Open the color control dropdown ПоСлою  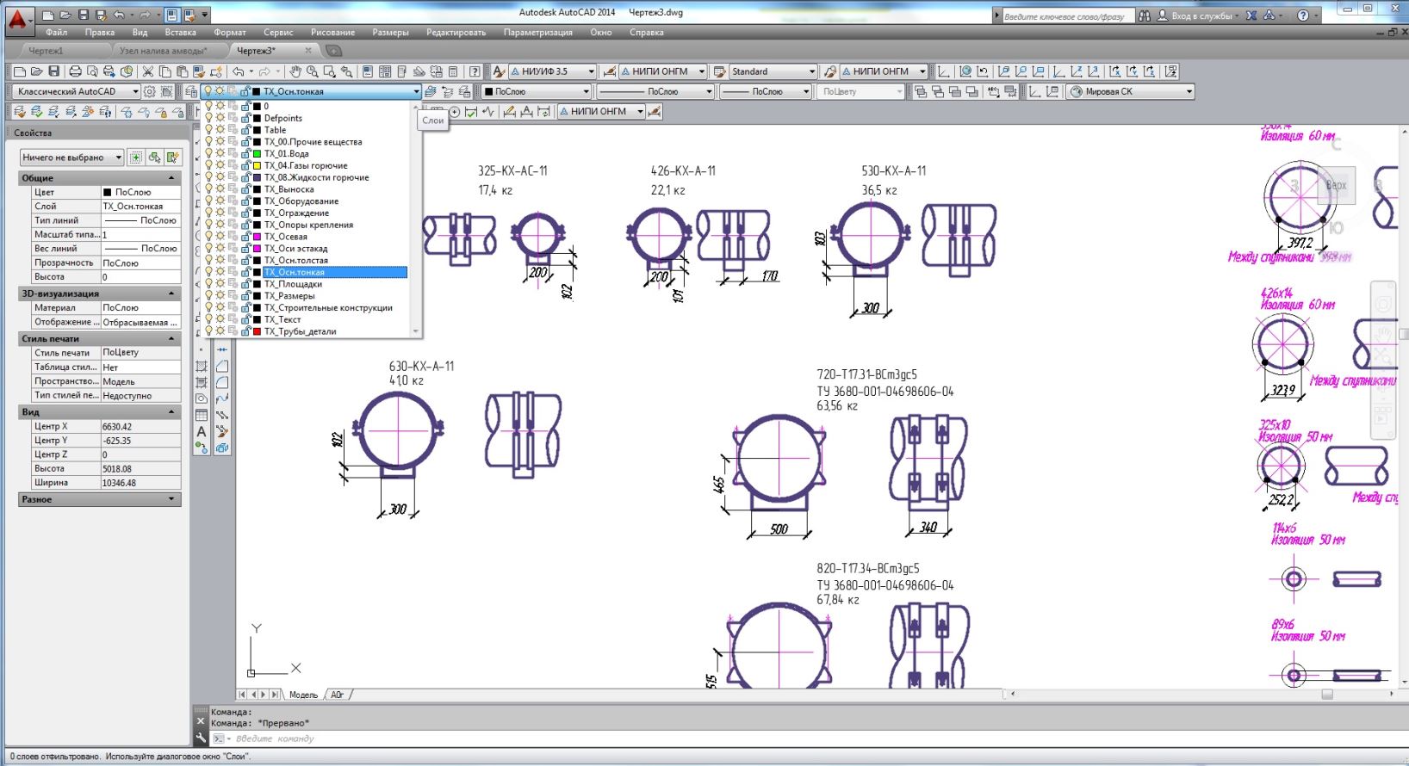[536, 91]
